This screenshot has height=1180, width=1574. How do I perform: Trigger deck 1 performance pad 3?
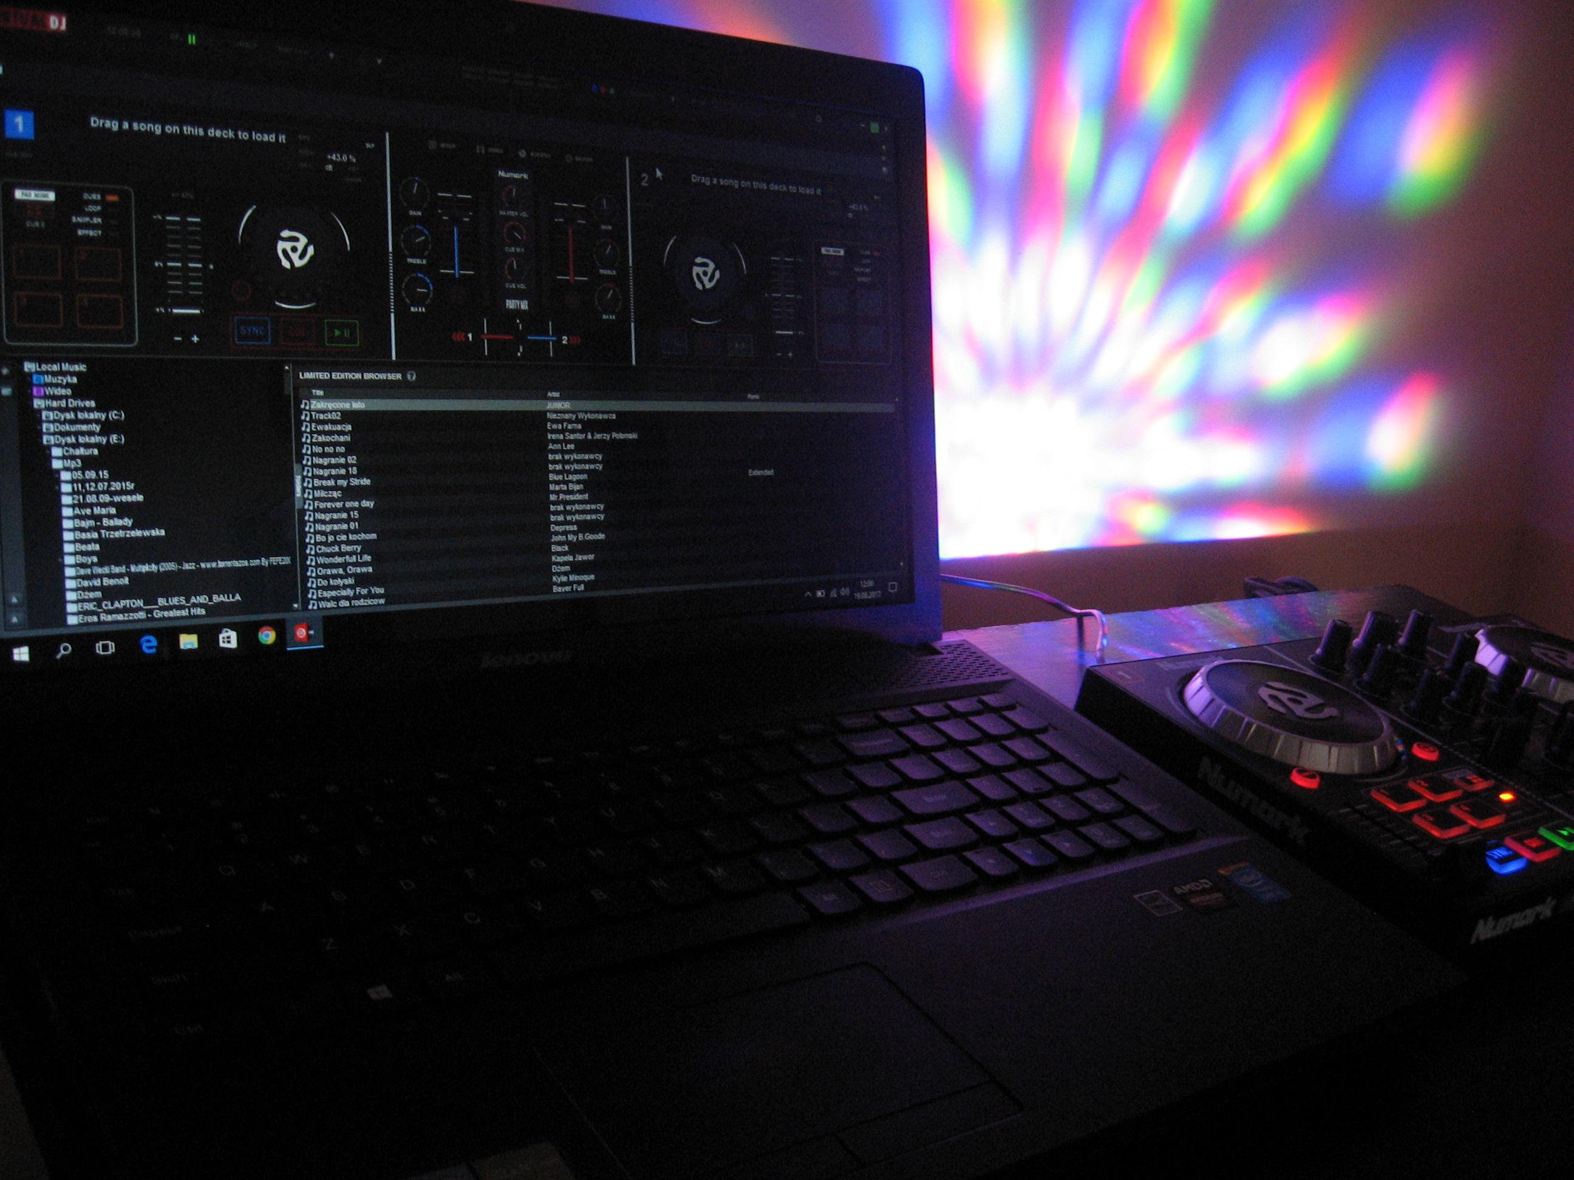(39, 310)
